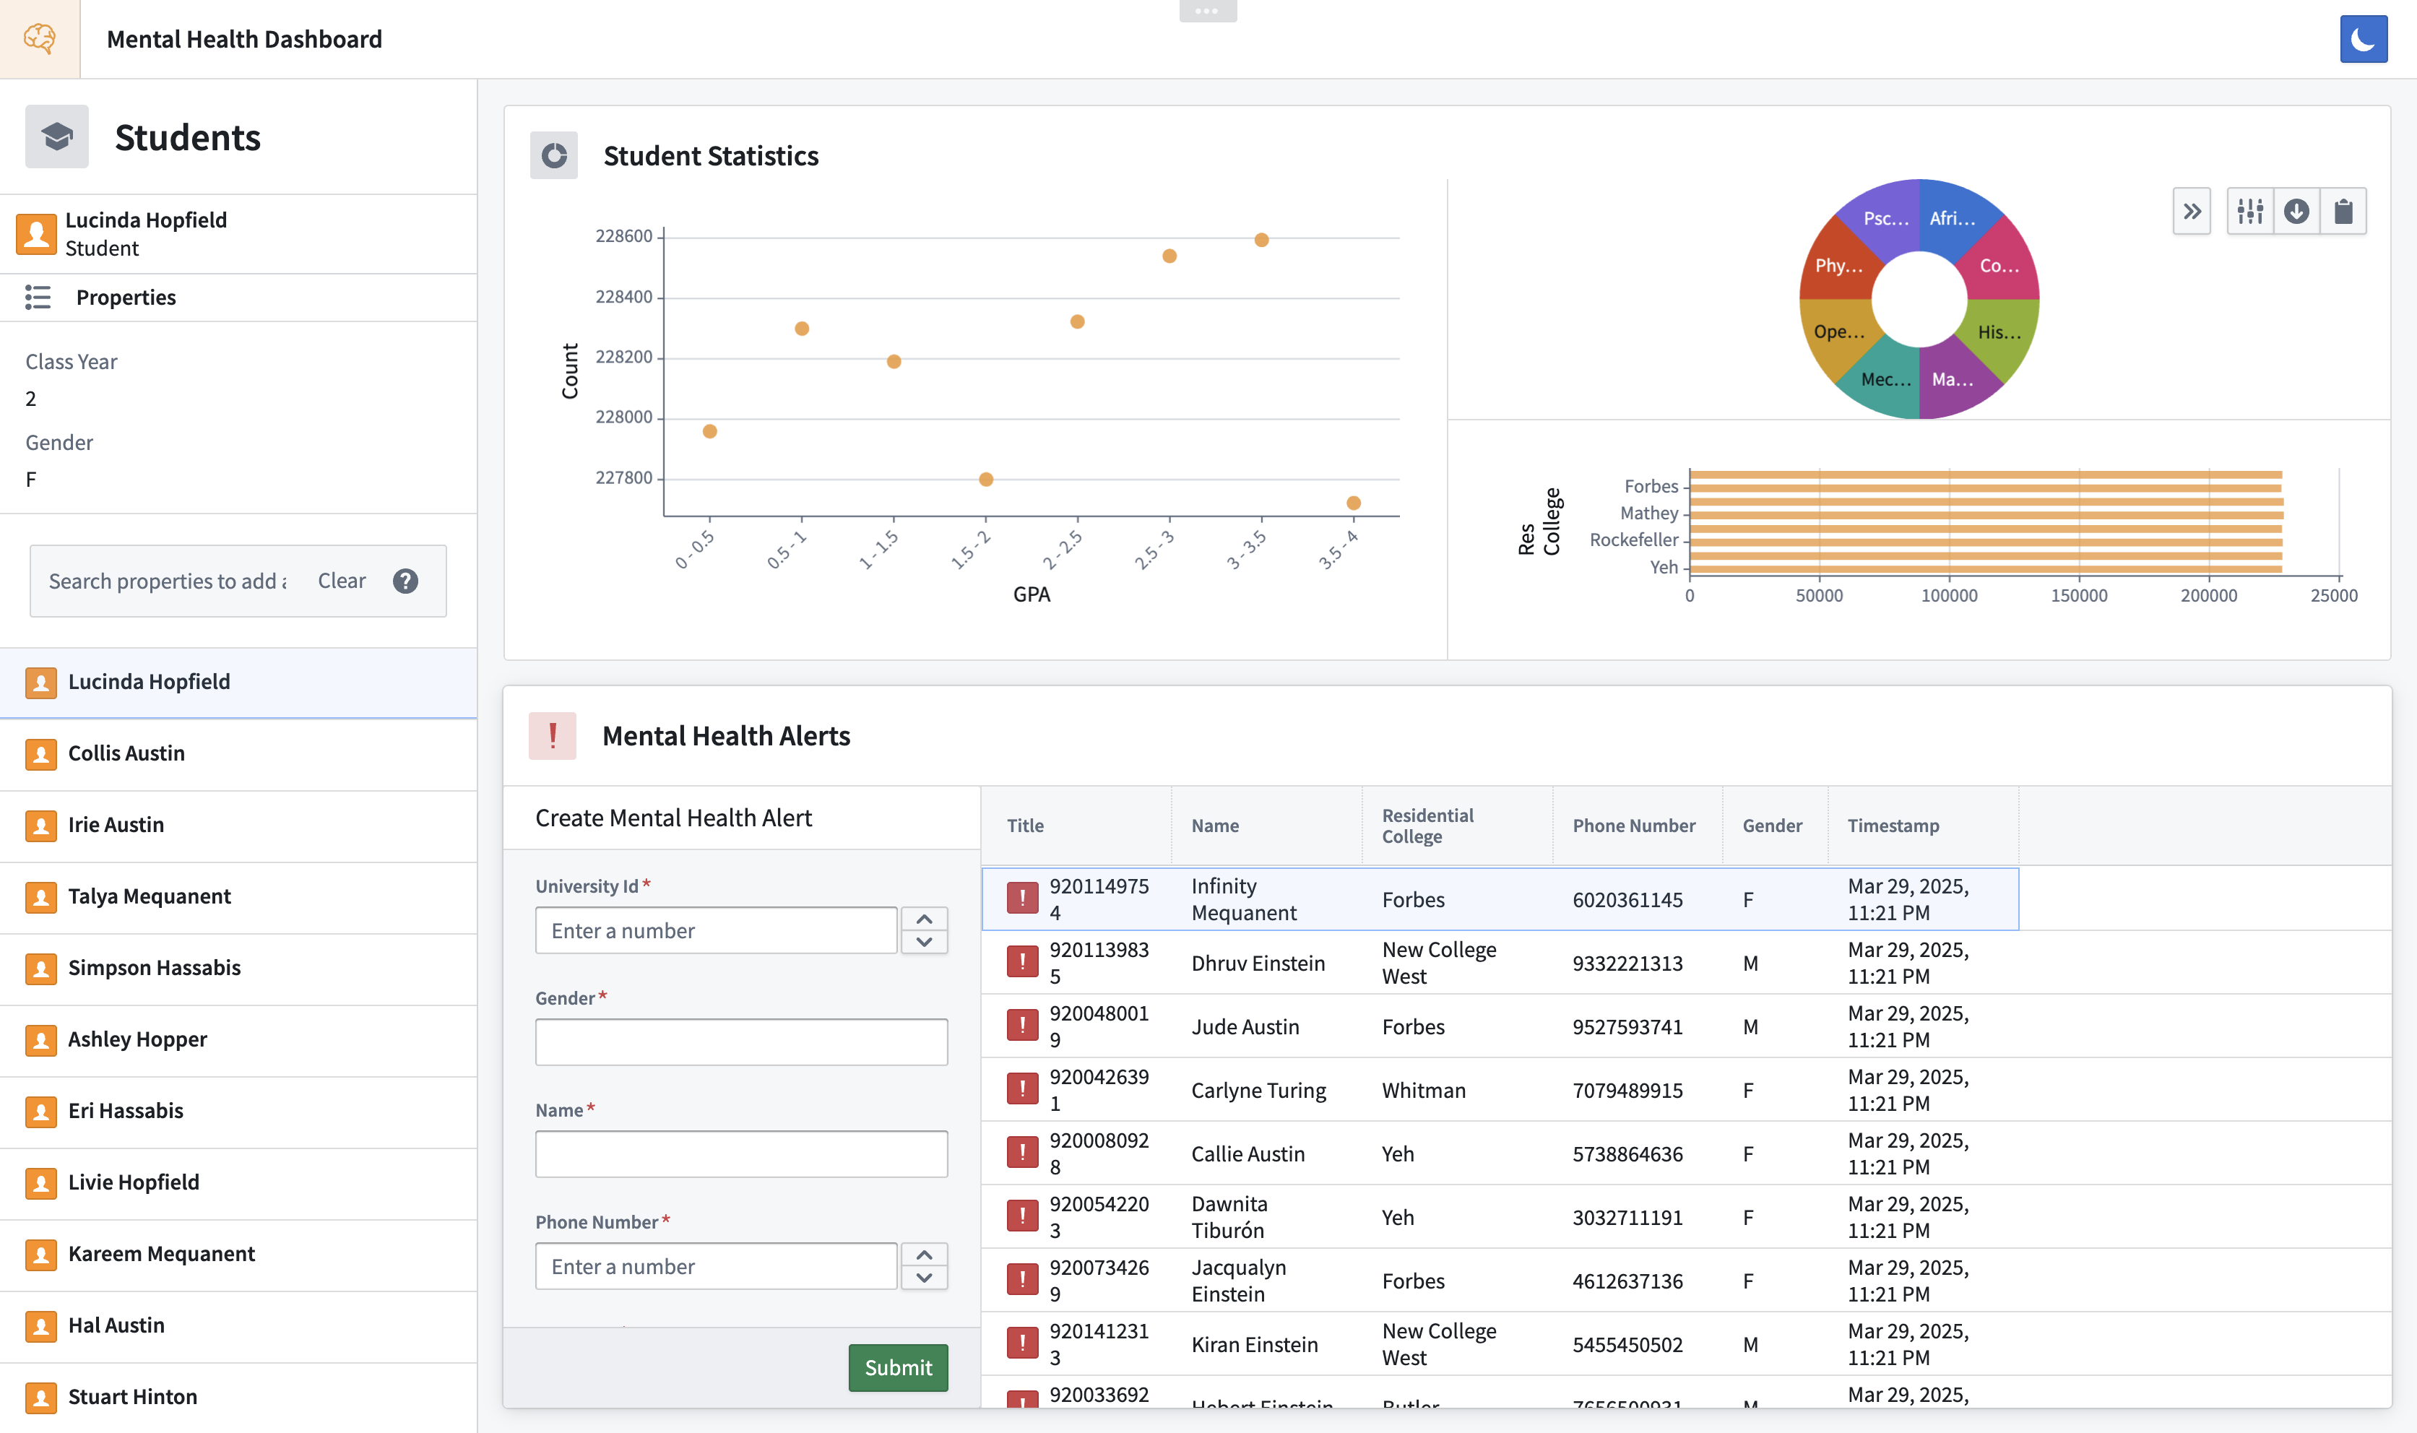The image size is (2417, 1433).
Task: Toggle dark mode with the moon icon
Action: point(2362,40)
